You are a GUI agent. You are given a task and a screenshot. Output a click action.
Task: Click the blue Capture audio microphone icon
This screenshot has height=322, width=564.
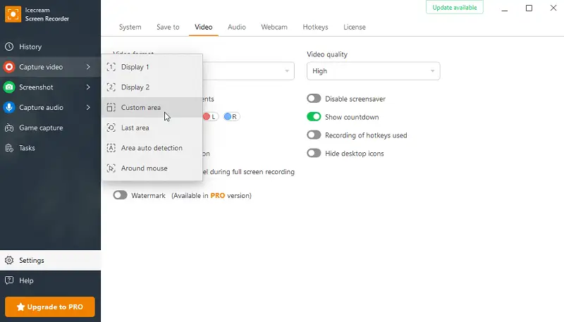pyautogui.click(x=9, y=108)
